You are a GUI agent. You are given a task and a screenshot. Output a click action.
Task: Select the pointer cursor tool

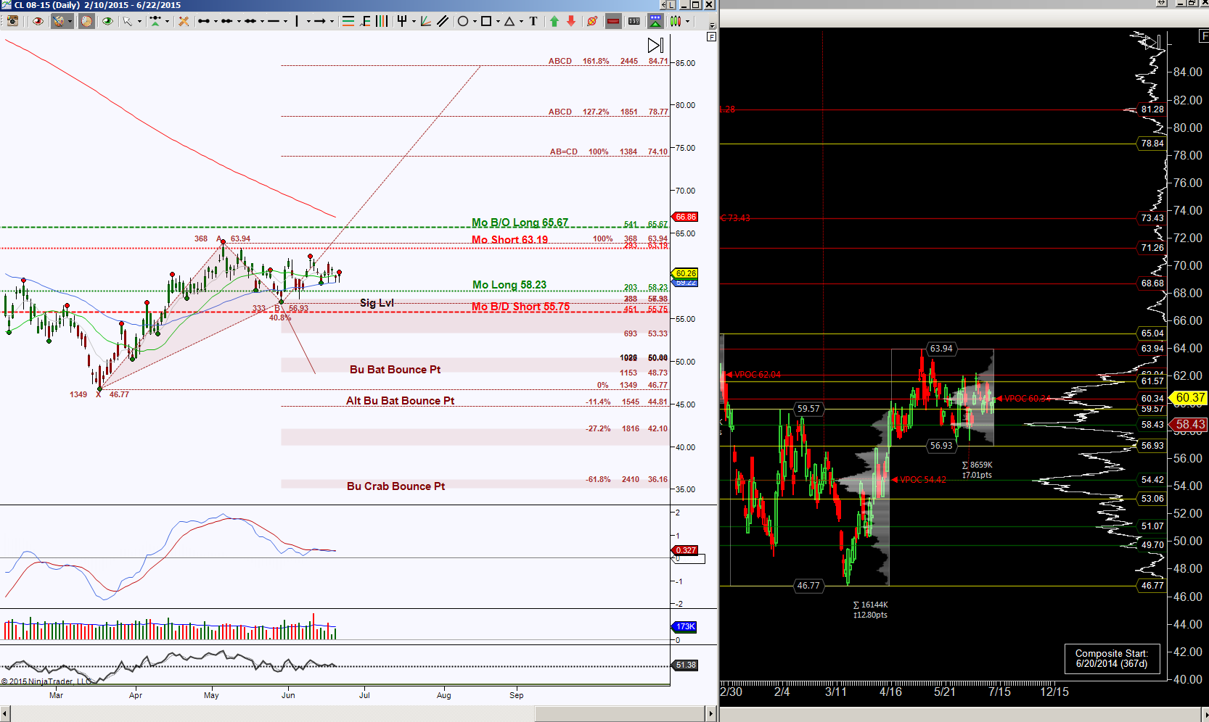click(x=128, y=21)
